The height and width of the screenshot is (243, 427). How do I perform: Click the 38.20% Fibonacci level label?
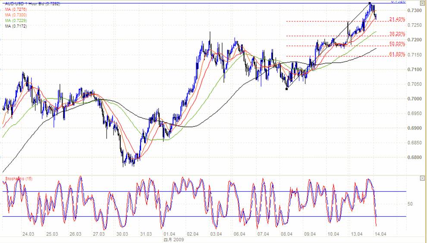pos(397,34)
